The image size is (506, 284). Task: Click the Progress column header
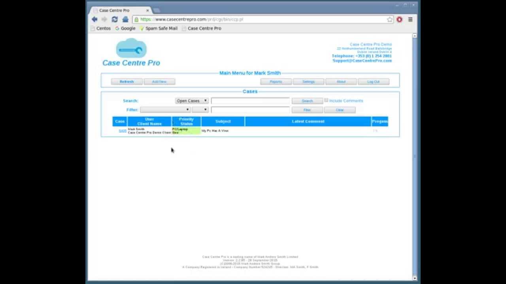pyautogui.click(x=380, y=121)
